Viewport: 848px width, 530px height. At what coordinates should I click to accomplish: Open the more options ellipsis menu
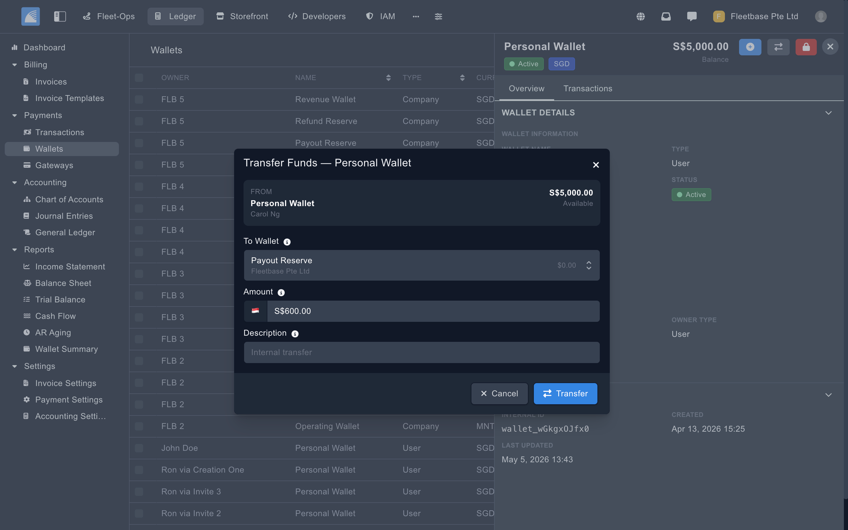tap(416, 16)
